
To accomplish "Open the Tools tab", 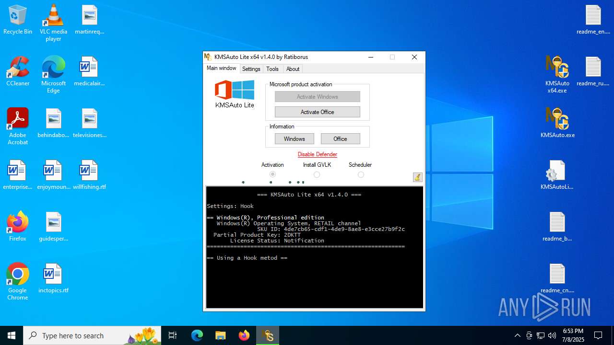I will pyautogui.click(x=272, y=69).
